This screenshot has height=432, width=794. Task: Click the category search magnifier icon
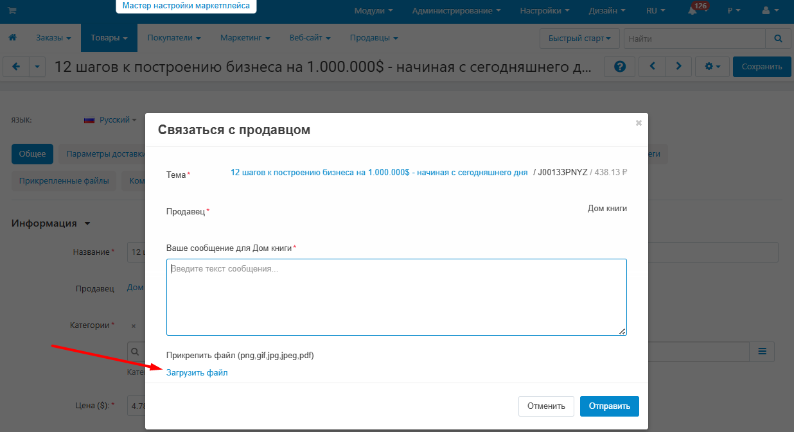click(x=136, y=351)
